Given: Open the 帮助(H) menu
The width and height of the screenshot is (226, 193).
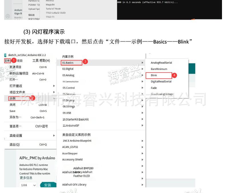Looking at the screenshot, I should point(44,61).
